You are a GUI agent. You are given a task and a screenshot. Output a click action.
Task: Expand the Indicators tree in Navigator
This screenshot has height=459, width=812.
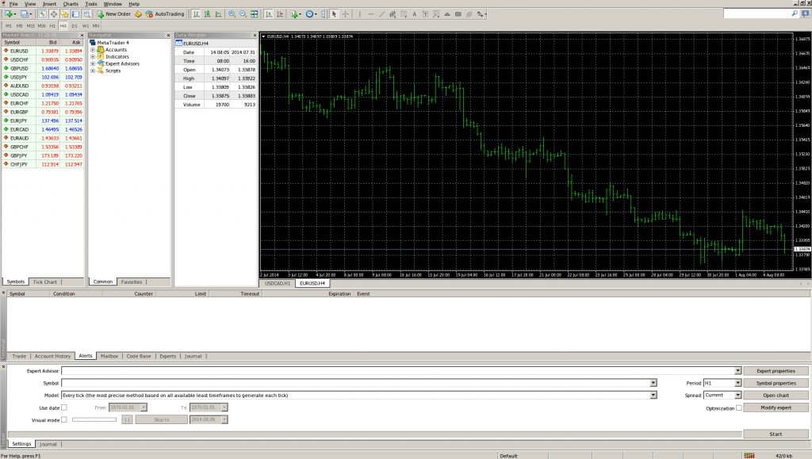point(94,56)
